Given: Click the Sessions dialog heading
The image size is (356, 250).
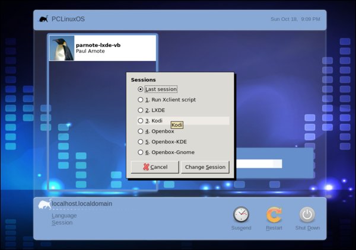Looking at the screenshot, I should 143,80.
